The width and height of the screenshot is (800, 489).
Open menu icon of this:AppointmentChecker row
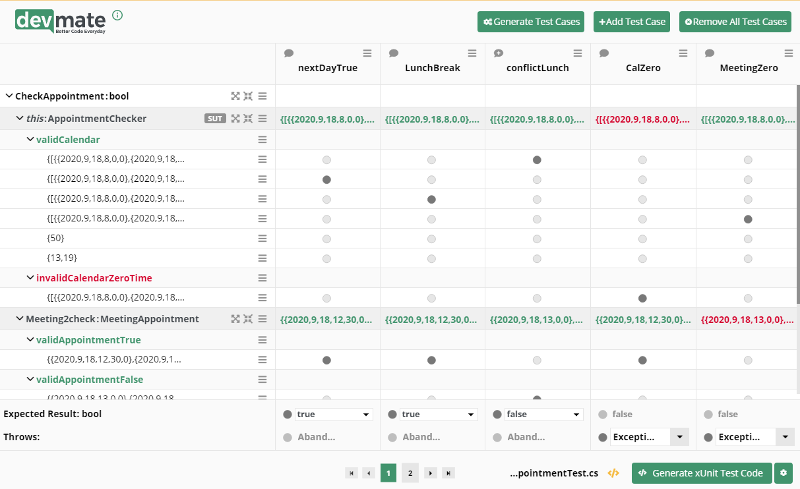click(x=262, y=119)
